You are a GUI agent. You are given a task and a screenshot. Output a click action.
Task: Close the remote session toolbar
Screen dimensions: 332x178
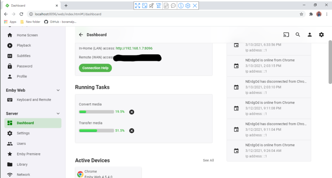pos(195,6)
